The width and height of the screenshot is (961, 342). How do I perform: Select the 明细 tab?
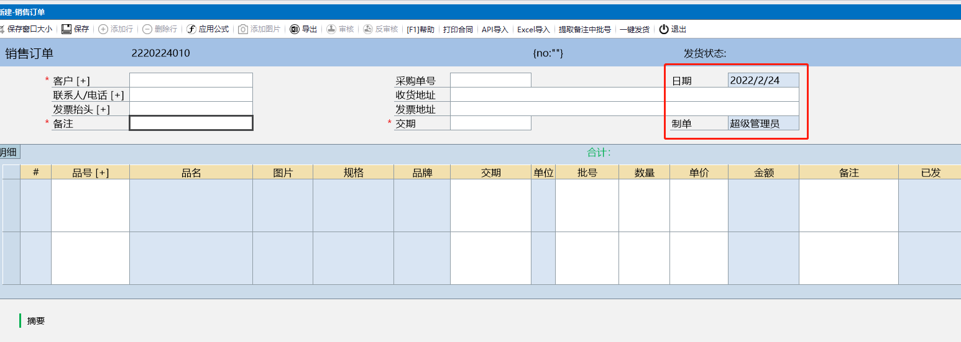click(9, 152)
